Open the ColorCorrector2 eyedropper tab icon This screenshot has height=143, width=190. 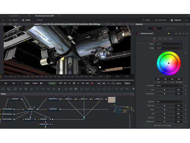(x=165, y=39)
